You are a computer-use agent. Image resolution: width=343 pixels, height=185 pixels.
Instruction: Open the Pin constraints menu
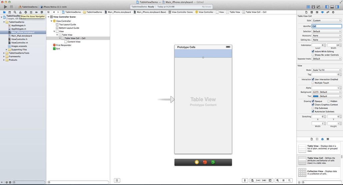(258, 180)
